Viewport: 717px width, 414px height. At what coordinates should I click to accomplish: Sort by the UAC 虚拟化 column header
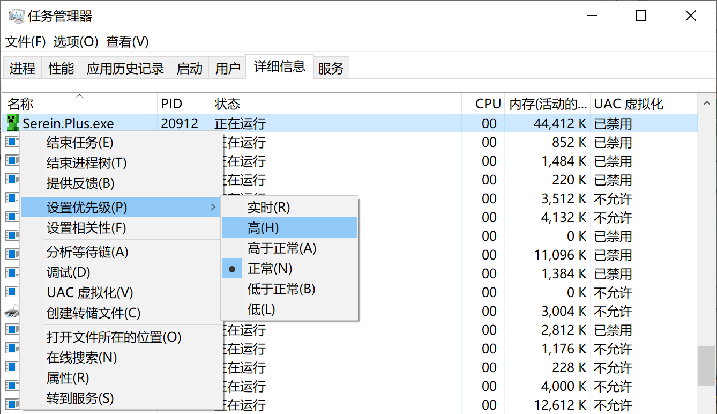pyautogui.click(x=644, y=103)
